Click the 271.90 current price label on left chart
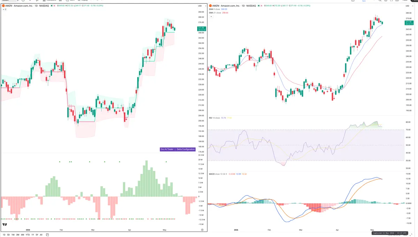Viewport: 418px width, 237px height. tap(201, 28)
